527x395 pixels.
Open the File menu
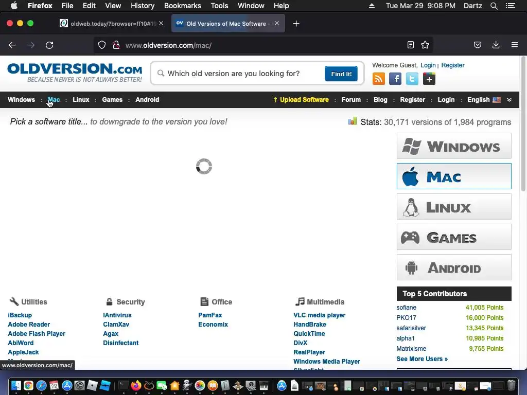coord(67,6)
